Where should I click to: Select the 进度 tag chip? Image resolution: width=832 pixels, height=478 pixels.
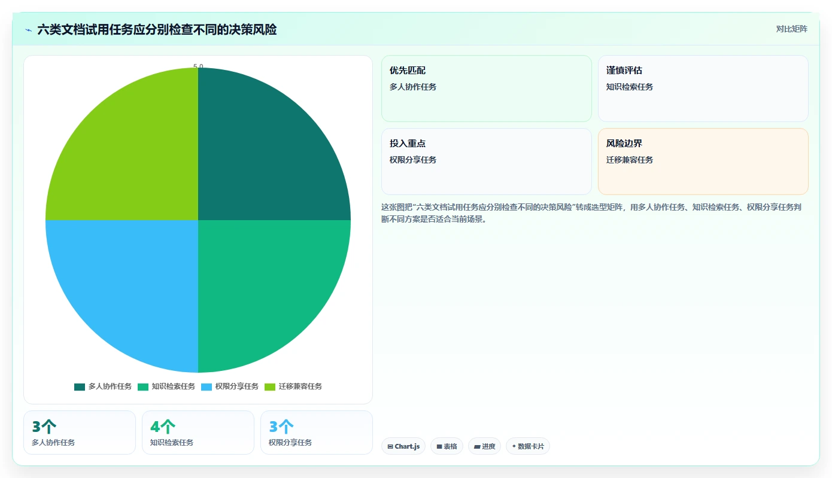pos(484,446)
